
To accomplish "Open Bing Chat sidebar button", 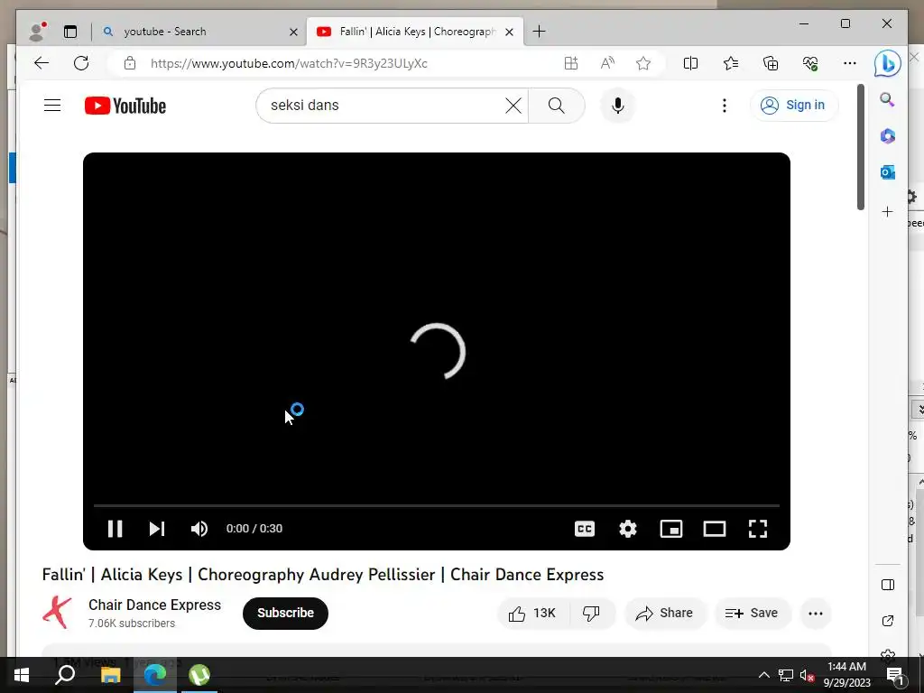I will pos(888,64).
